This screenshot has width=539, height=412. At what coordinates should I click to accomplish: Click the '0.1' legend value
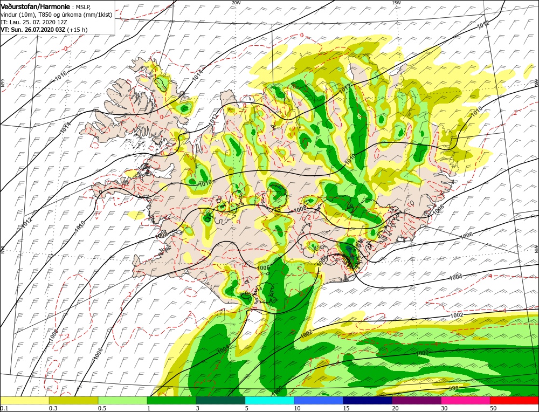coord(4,408)
